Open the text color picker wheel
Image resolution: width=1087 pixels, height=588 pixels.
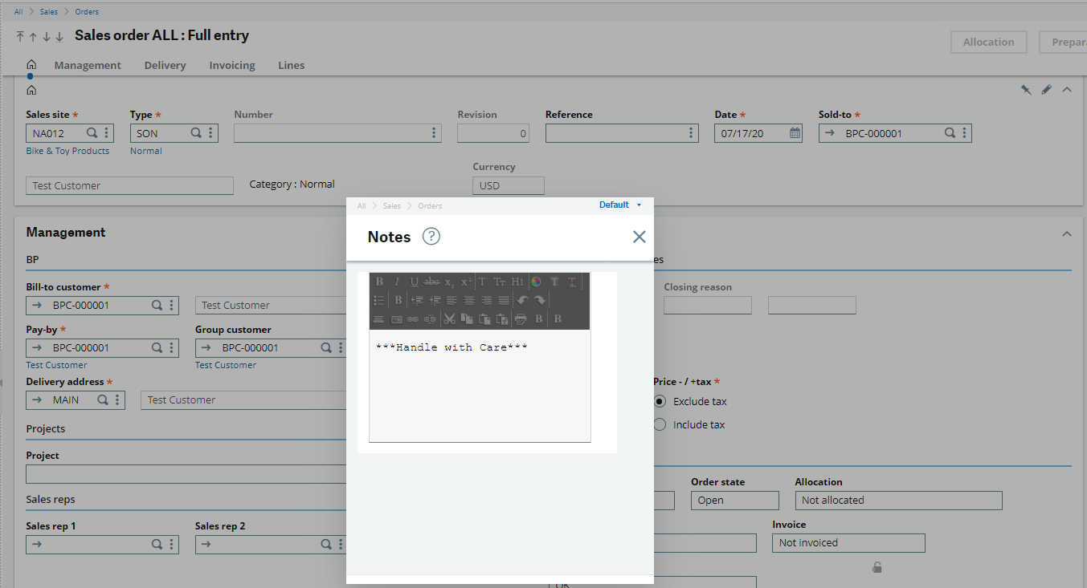coord(536,282)
